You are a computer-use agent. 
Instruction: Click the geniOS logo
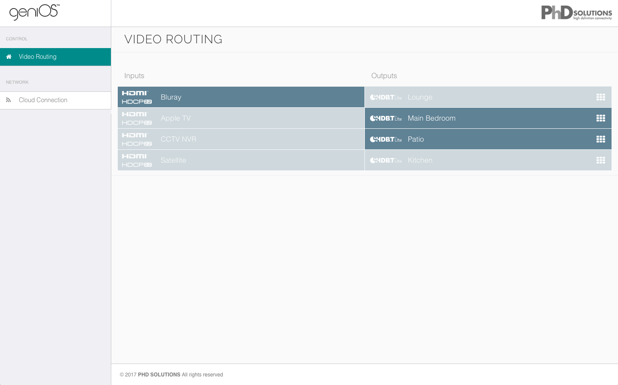34,12
